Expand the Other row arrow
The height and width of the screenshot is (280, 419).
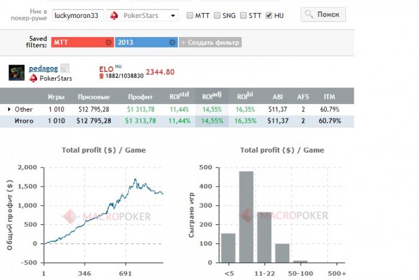[x=9, y=109]
